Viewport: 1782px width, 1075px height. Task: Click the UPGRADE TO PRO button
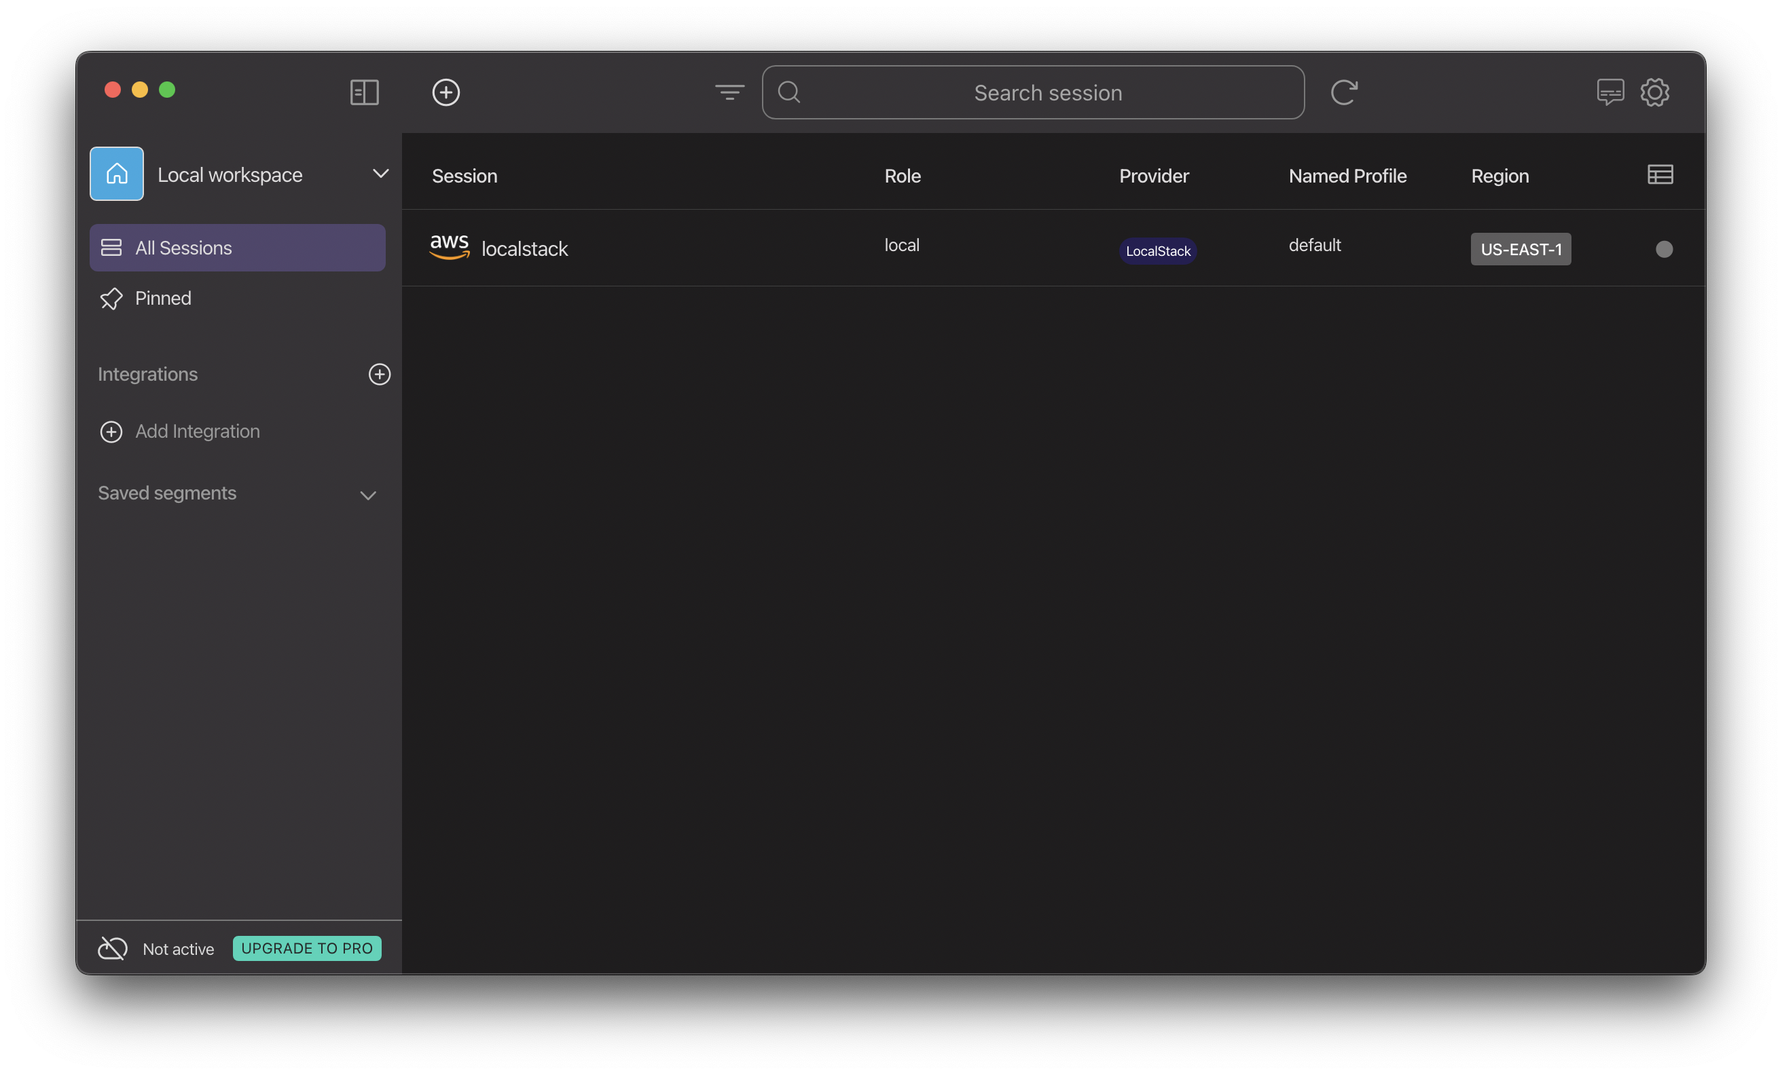(x=307, y=948)
